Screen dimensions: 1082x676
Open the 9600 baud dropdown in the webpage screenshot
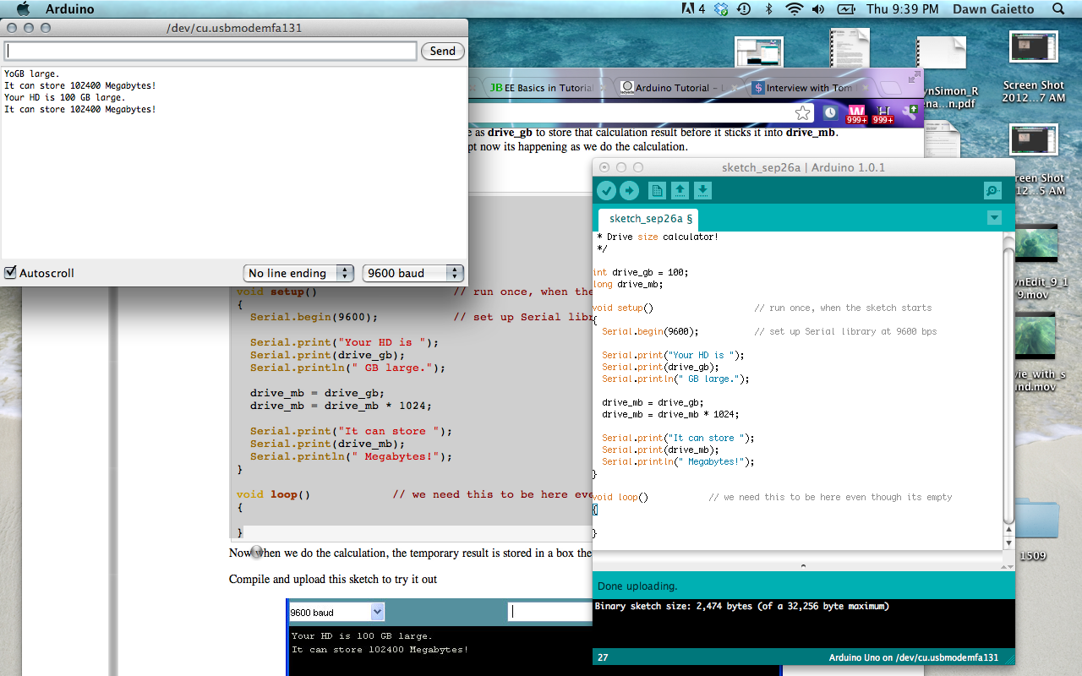point(336,613)
